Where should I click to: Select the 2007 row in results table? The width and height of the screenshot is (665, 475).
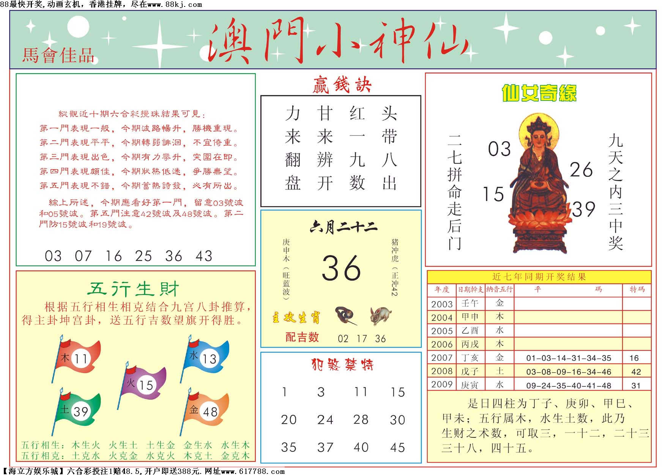tap(539, 358)
